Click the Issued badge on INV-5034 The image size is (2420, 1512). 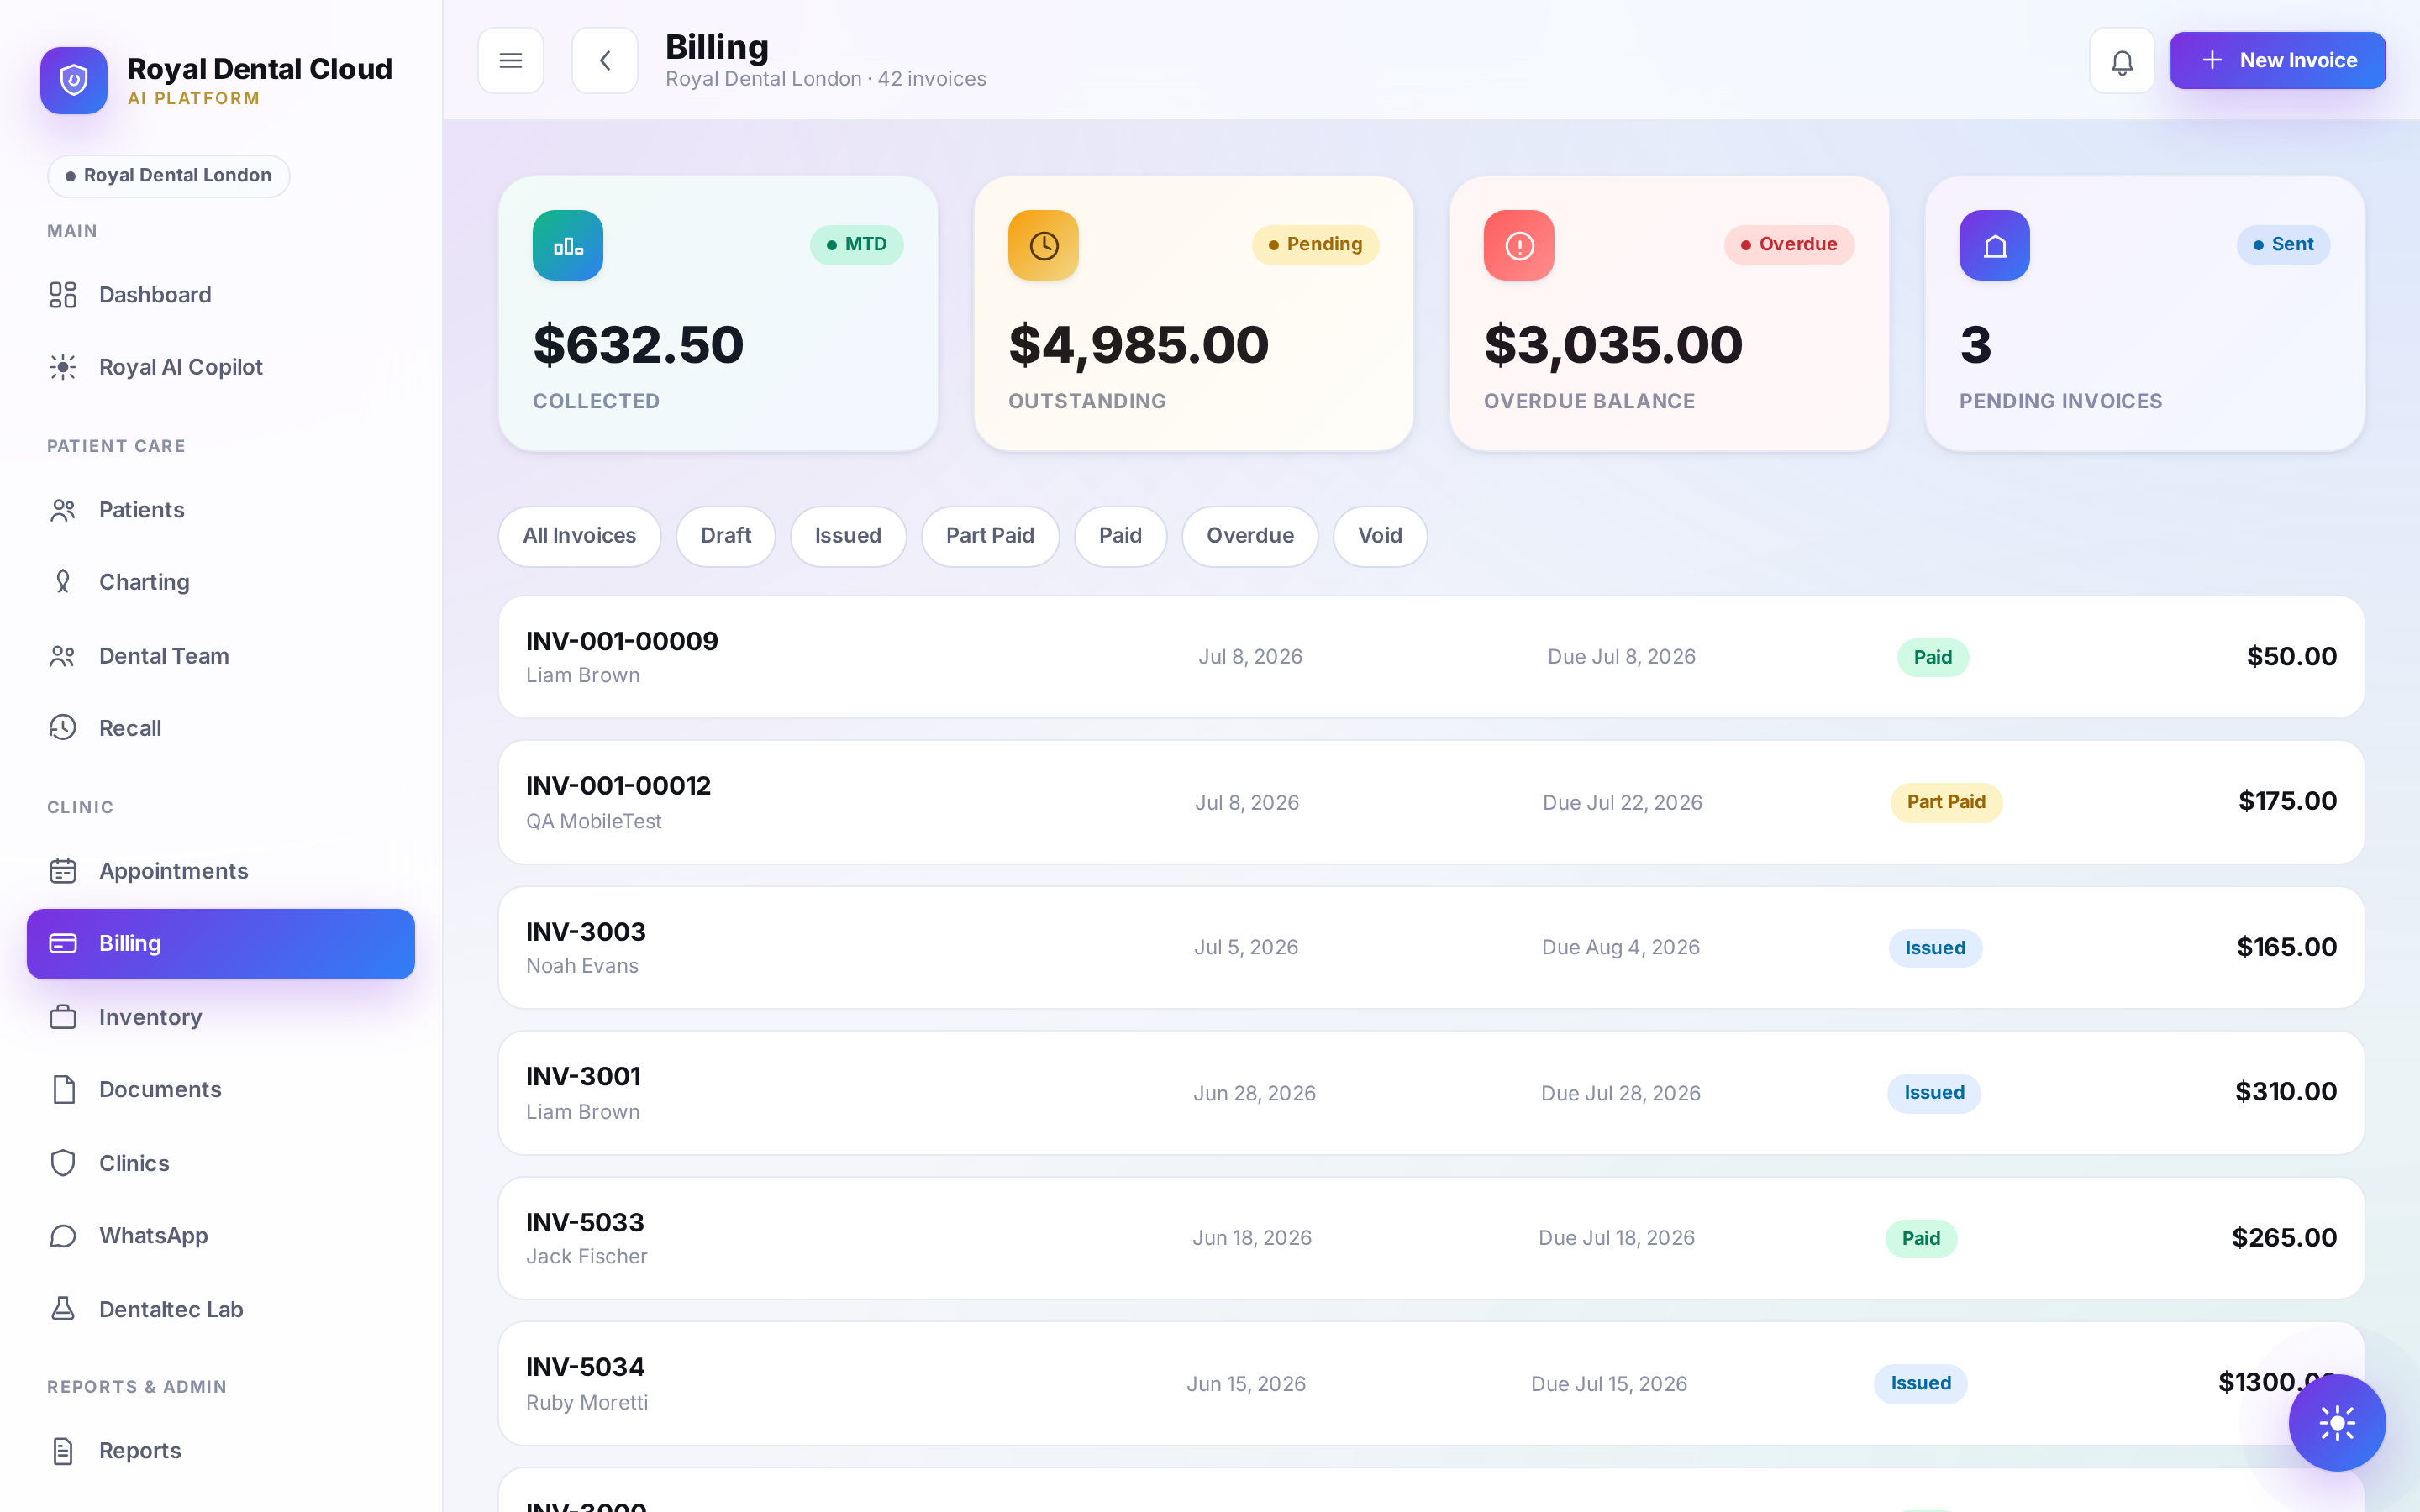click(x=1920, y=1384)
